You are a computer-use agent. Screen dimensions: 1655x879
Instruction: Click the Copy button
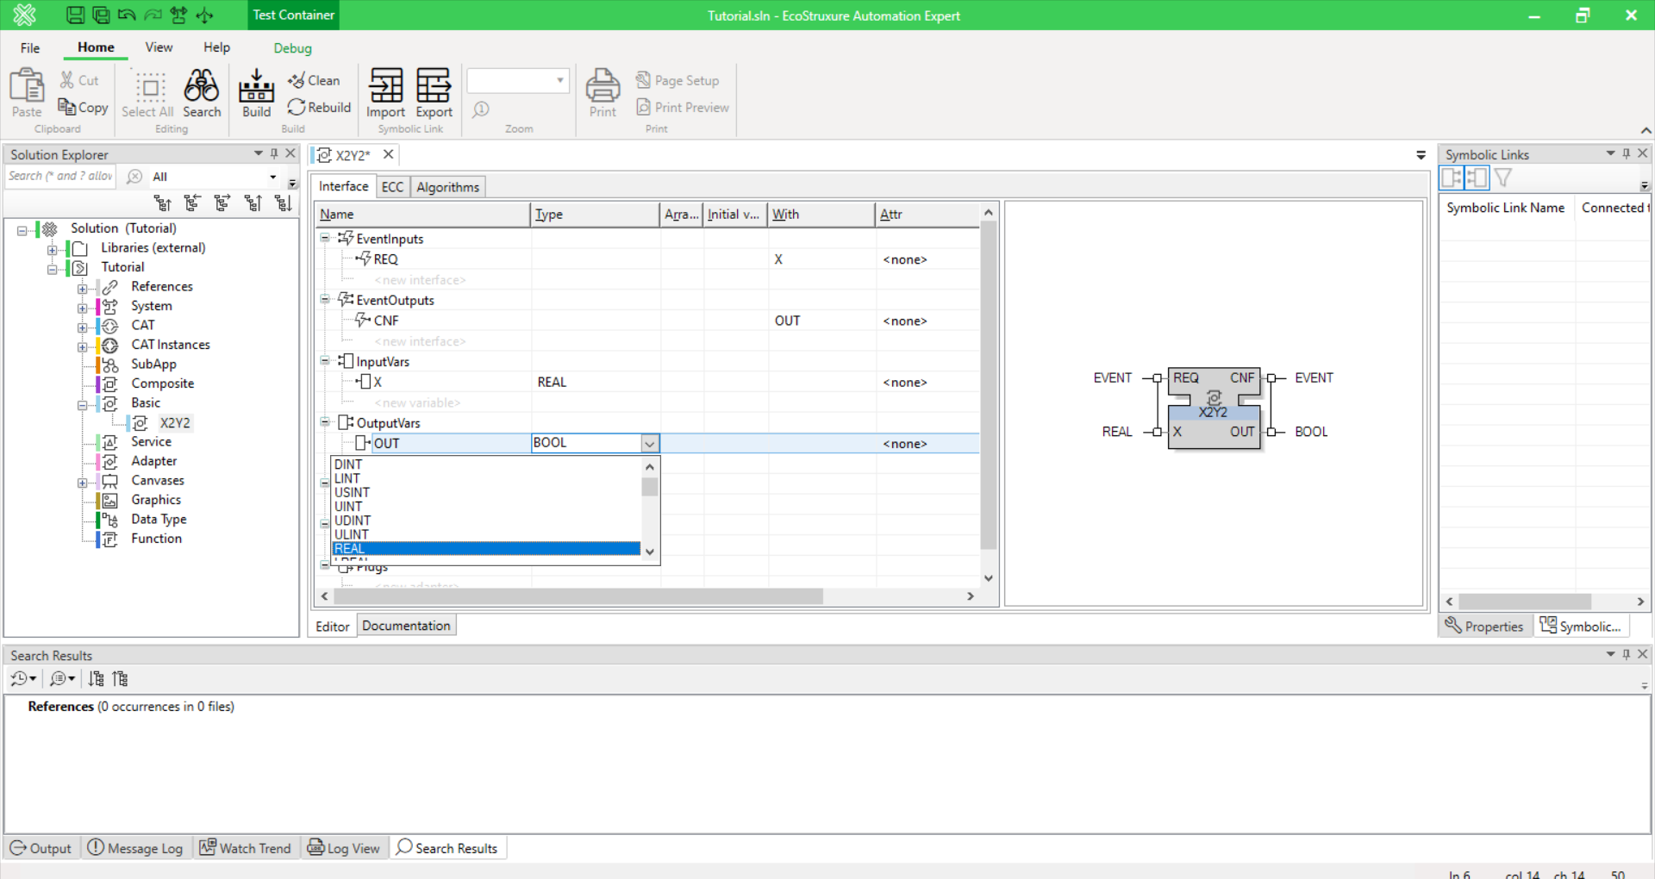pyautogui.click(x=83, y=107)
